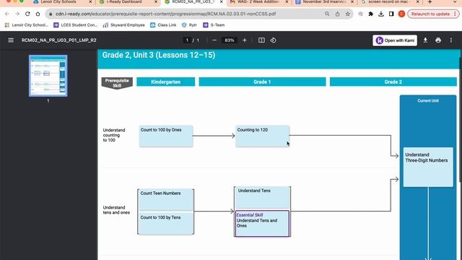462x260 pixels.
Task: Open Skyward Employee bookmark
Action: tap(123, 25)
